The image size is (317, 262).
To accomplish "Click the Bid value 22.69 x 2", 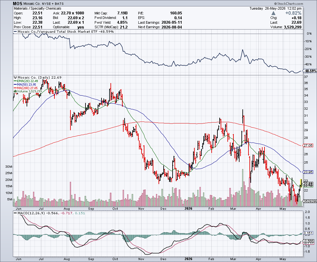I will point(76,18).
